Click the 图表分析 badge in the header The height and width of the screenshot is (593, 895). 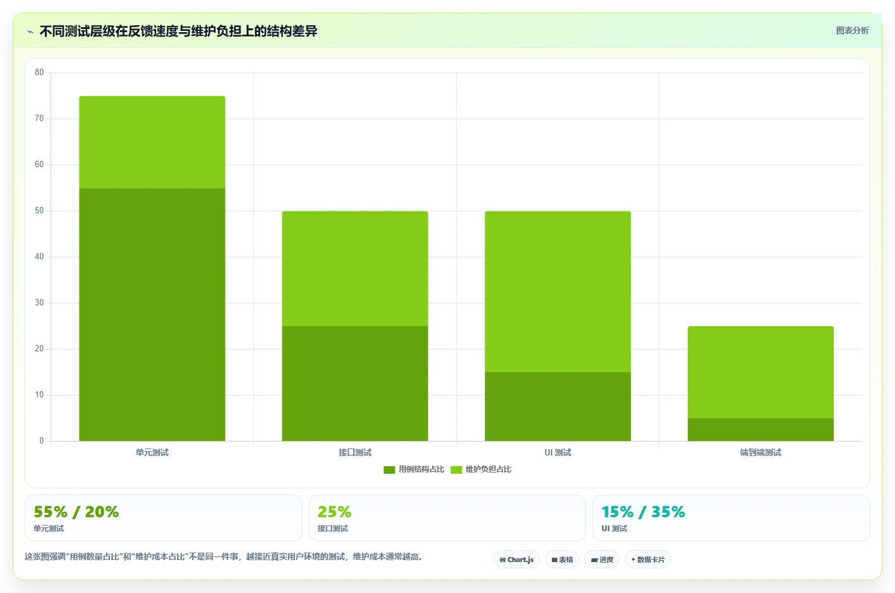[x=852, y=30]
